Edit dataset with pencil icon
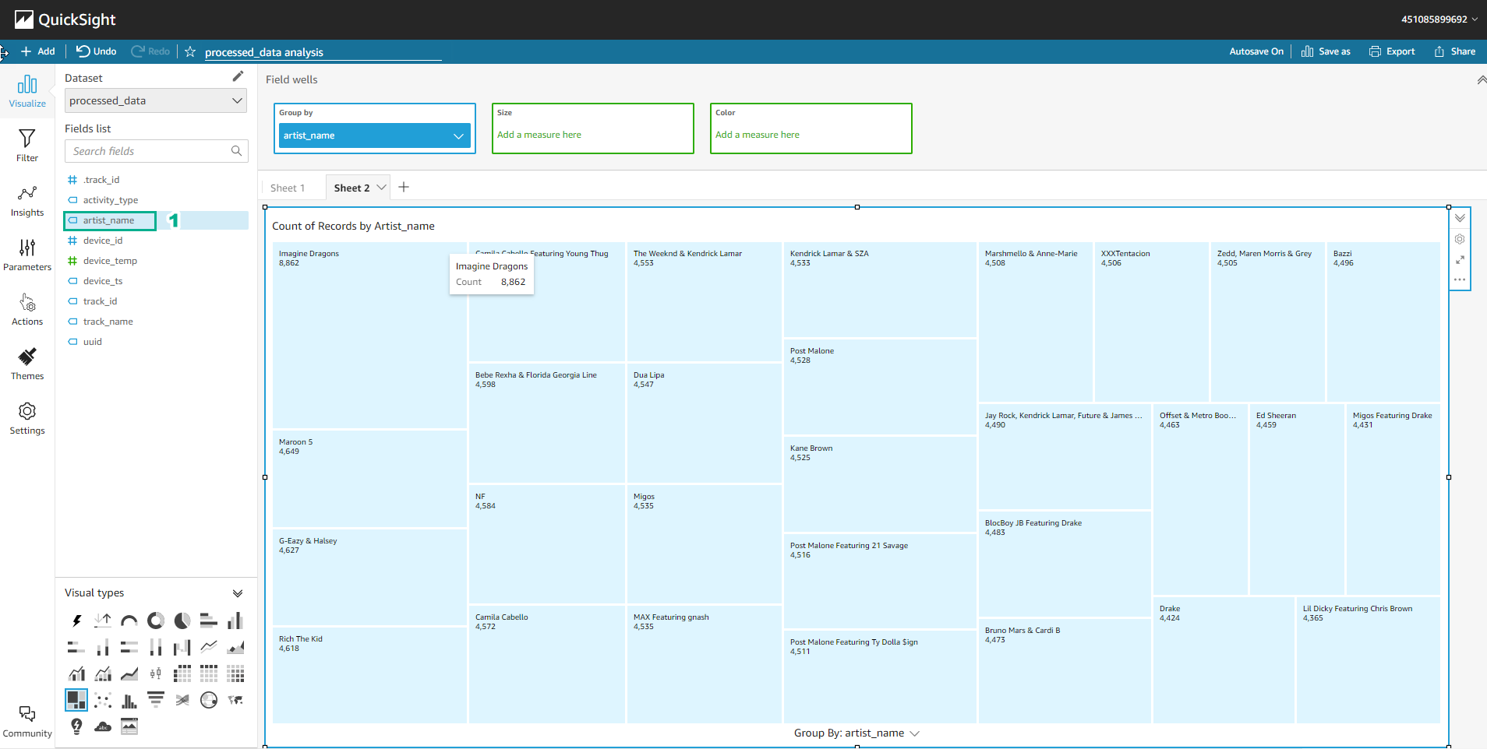Viewport: 1487px width, 749px height. click(238, 76)
